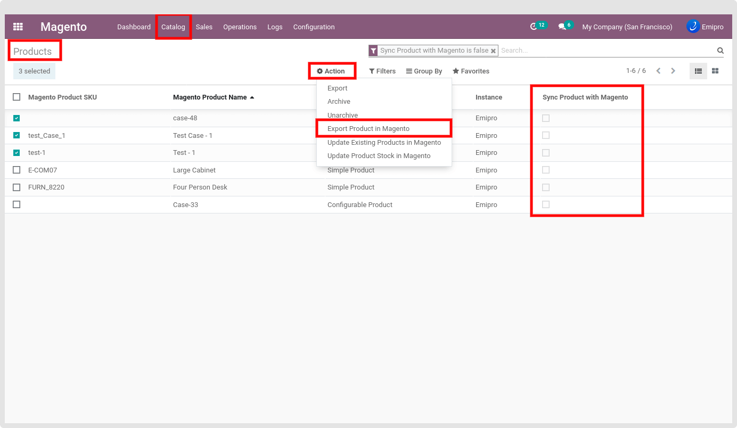Open the Logs menu
This screenshot has width=737, height=428.
tap(275, 27)
